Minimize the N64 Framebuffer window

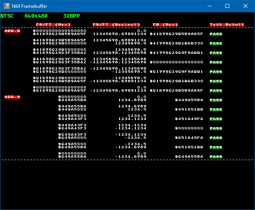[x=209, y=6]
